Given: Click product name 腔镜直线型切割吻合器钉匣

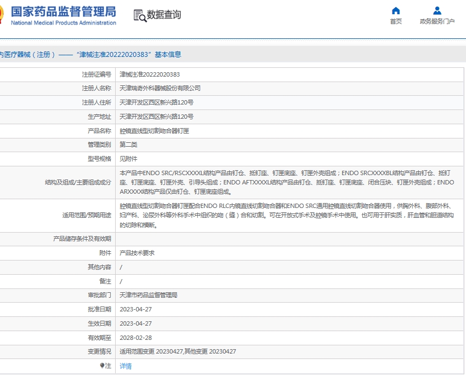Looking at the screenshot, I should point(154,131).
